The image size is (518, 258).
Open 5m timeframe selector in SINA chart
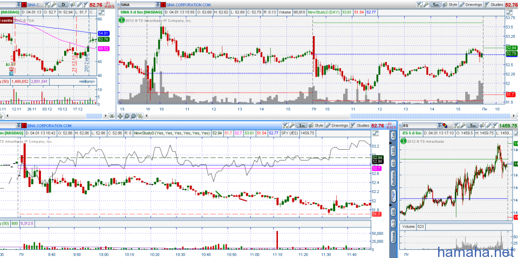[x=436, y=5]
